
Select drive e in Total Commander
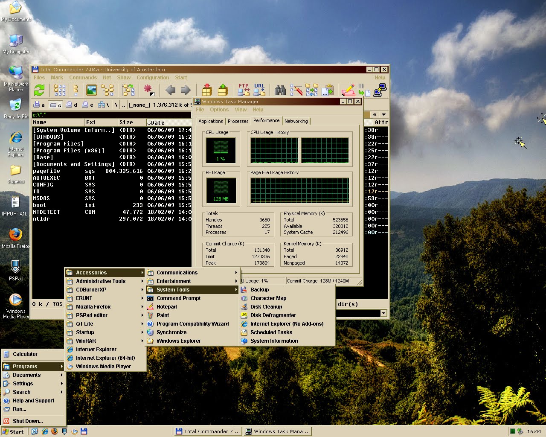[87, 105]
